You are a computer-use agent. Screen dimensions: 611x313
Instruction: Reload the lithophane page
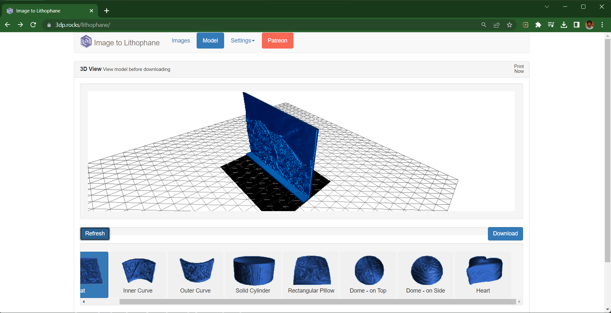33,25
